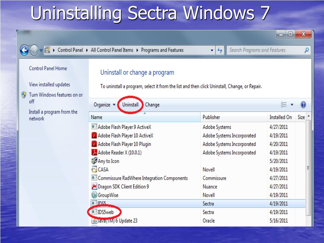Close the Programs and Features window
The image size is (324, 243).
[303, 34]
